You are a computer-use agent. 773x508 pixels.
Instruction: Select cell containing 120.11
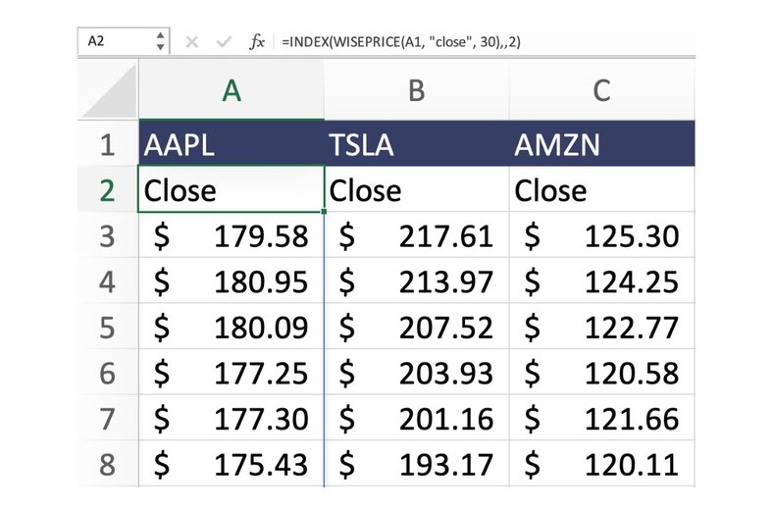[601, 465]
